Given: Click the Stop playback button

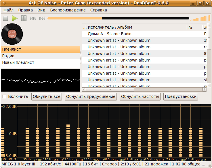Looking at the screenshot, I should click(x=5, y=18).
